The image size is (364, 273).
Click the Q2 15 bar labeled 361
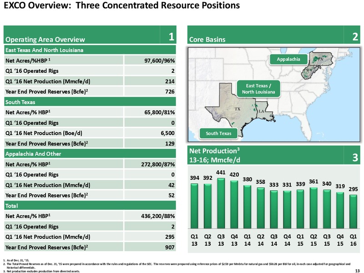click(313, 208)
